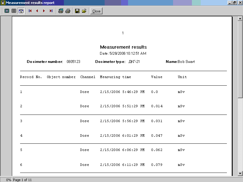The height and width of the screenshot is (182, 243).
Task: Click the title bar application icon
Action: coord(3,3)
